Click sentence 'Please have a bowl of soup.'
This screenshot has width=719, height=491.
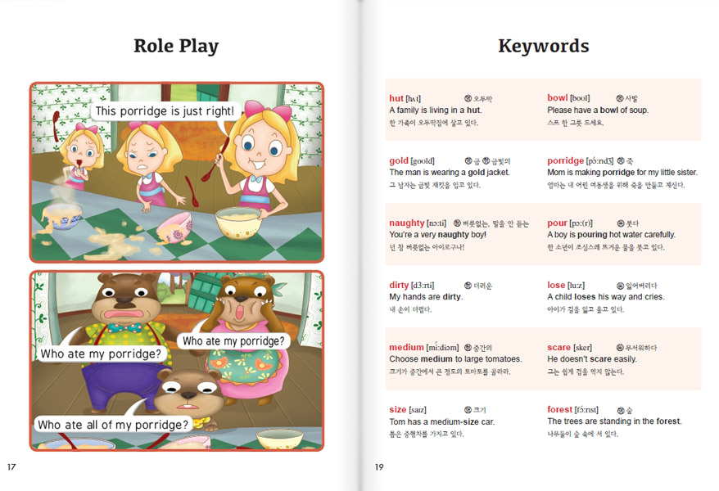coord(598,110)
